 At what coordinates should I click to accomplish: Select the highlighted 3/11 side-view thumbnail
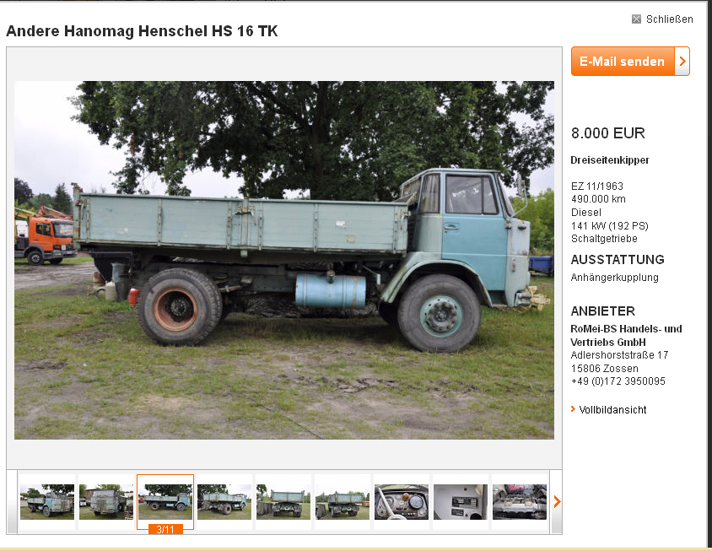pos(165,502)
